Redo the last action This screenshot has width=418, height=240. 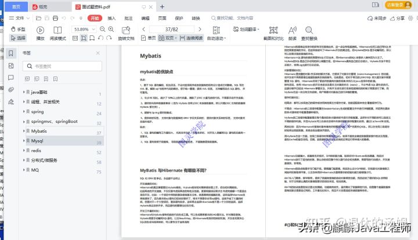pos(72,18)
